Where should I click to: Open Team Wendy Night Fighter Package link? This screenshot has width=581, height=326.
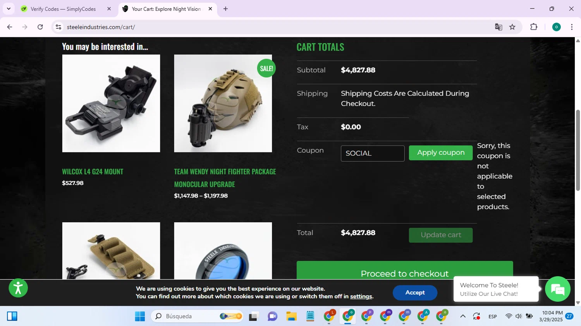[225, 178]
